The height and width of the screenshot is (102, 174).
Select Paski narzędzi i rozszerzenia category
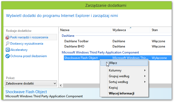tap(31, 37)
